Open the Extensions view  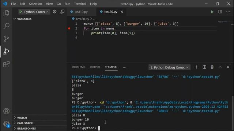pos(6,64)
